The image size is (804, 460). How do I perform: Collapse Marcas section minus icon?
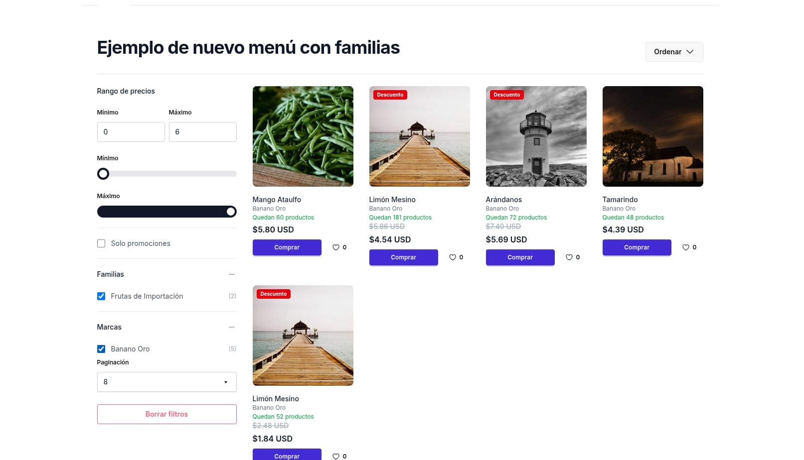pyautogui.click(x=231, y=327)
